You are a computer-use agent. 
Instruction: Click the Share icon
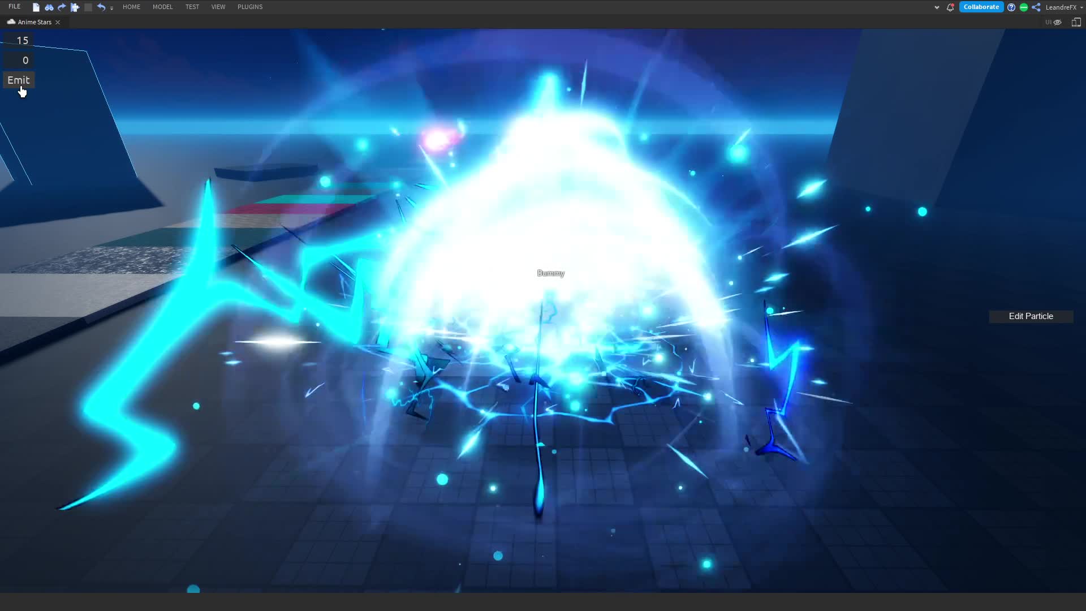1036,7
